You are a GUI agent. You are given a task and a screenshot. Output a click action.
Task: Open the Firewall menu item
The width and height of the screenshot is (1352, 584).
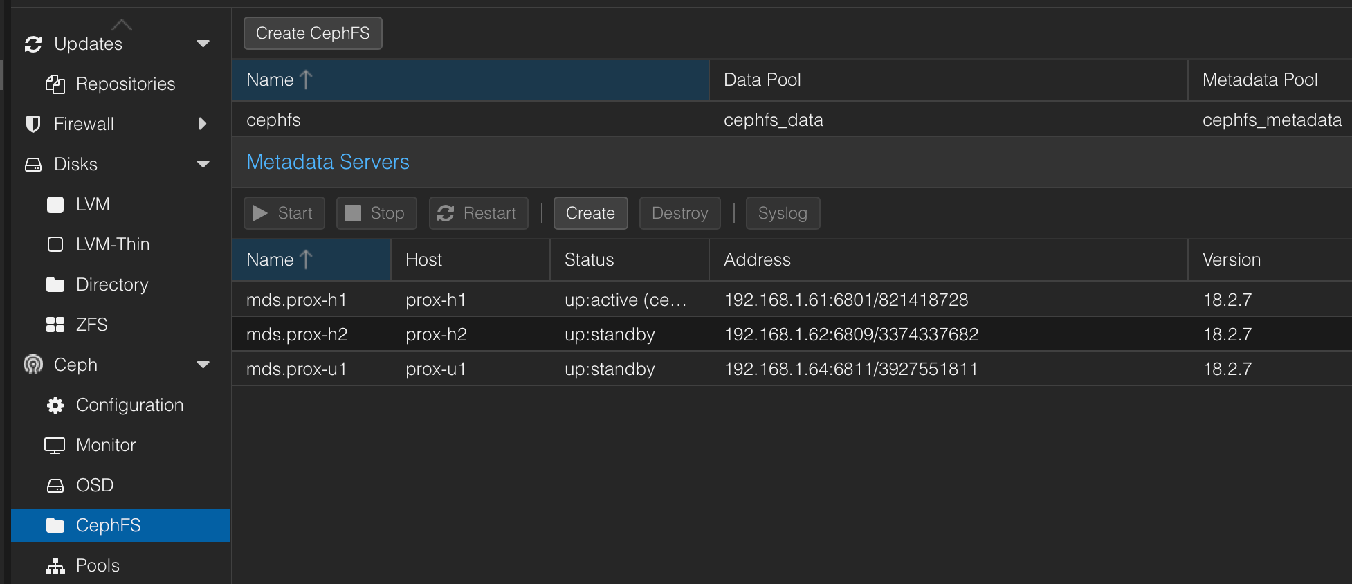[x=121, y=124]
